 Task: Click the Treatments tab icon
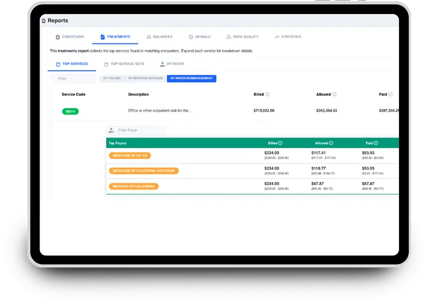tap(102, 37)
